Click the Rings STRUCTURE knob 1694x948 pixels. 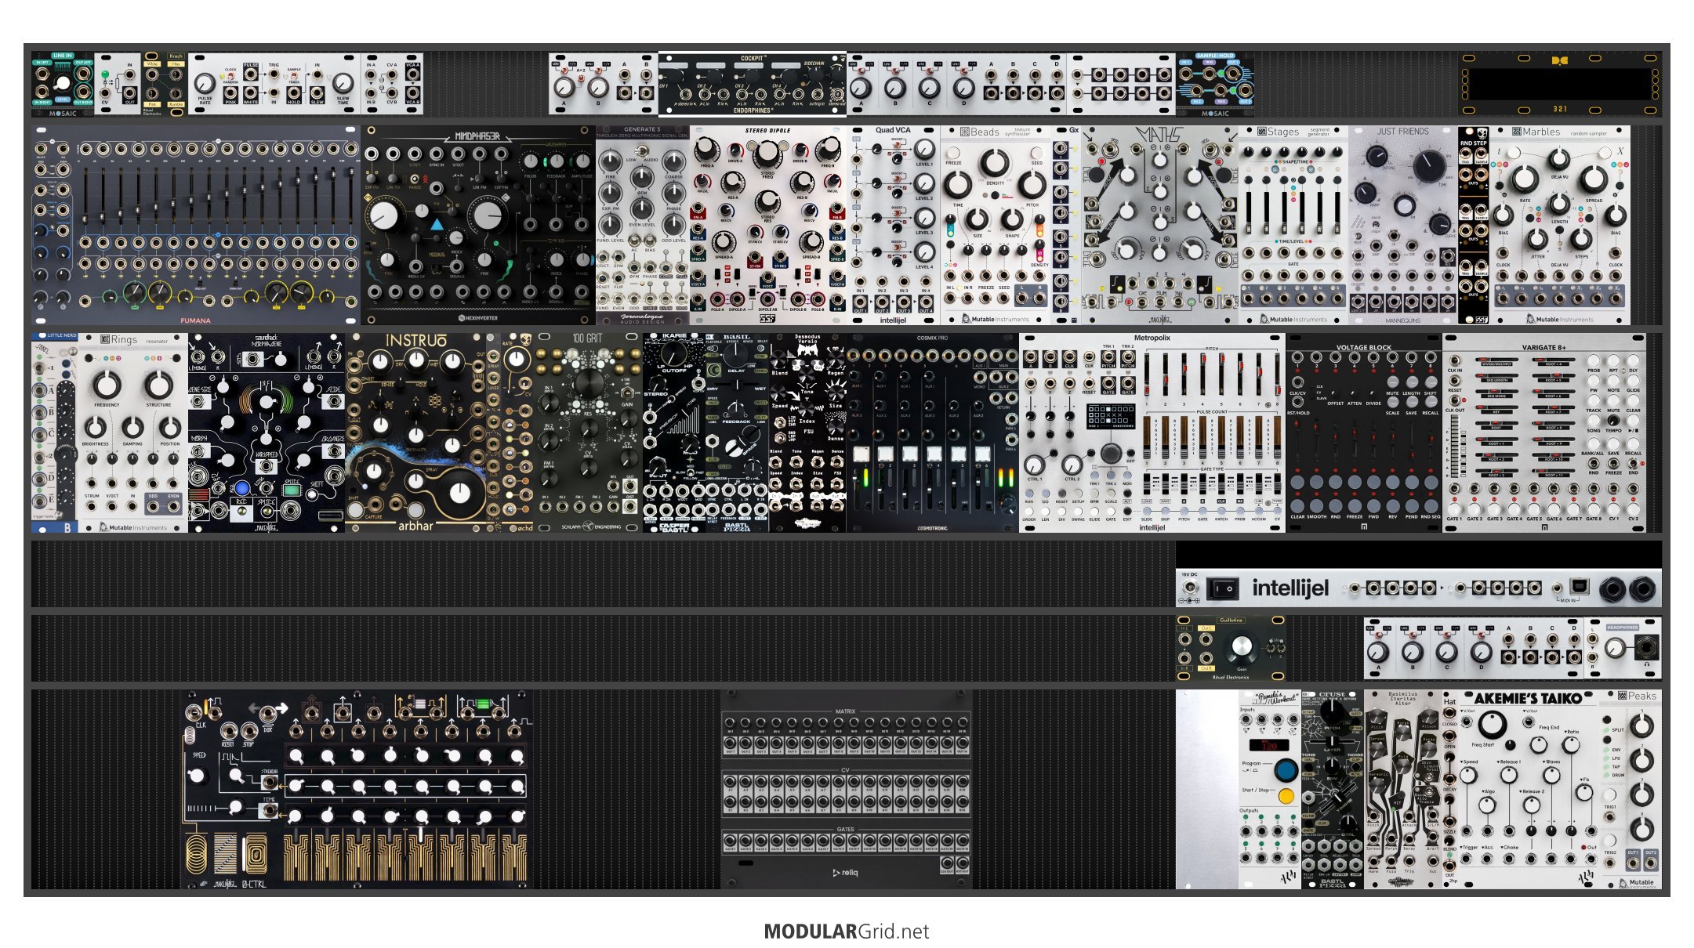(x=158, y=385)
